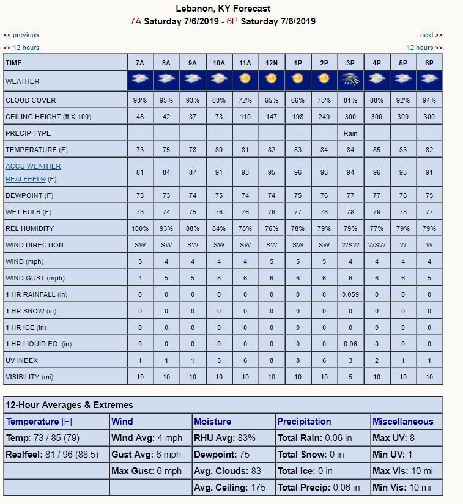Screen dimensions: 463x504
Task: Go to the previous forecast link
Action: point(25,35)
